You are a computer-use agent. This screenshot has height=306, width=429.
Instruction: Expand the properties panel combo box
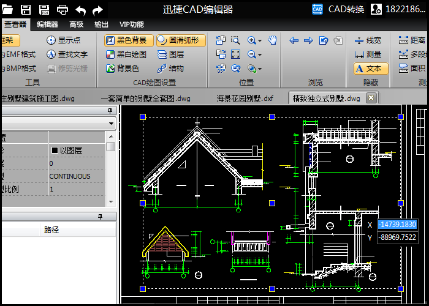111,124
